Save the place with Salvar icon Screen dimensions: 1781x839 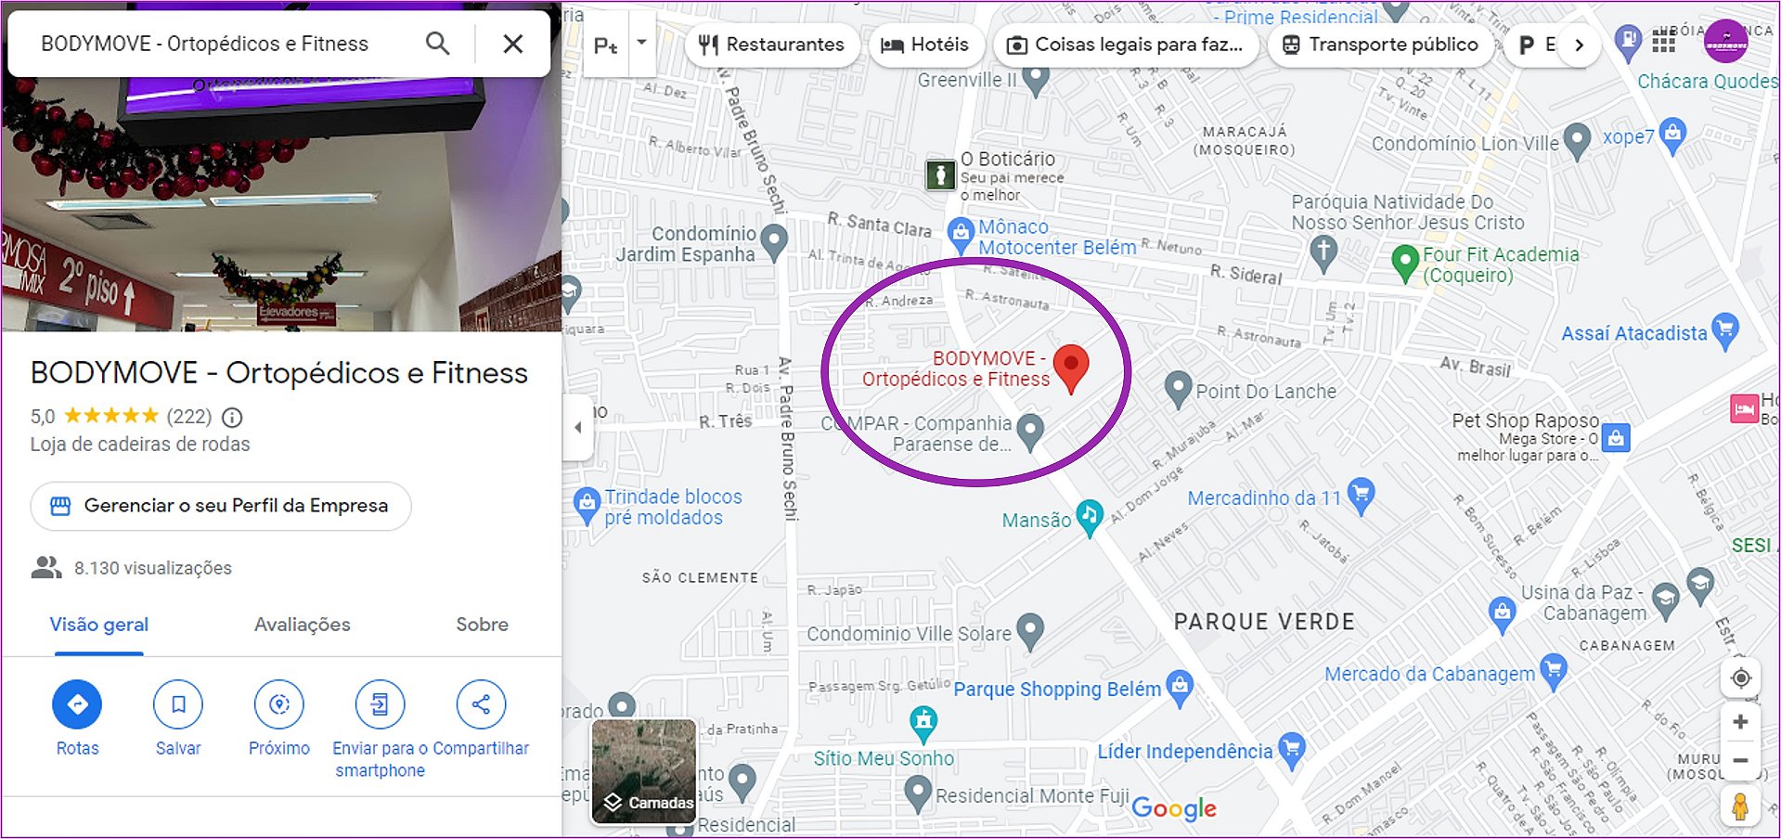click(178, 704)
